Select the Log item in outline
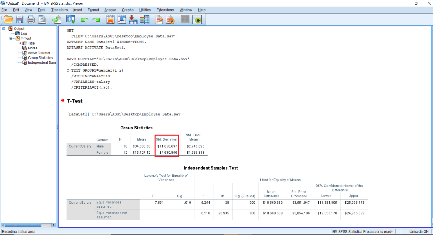The height and width of the screenshot is (235, 433). [x=24, y=34]
